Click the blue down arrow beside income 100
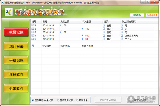 pyautogui.click(x=82, y=29)
